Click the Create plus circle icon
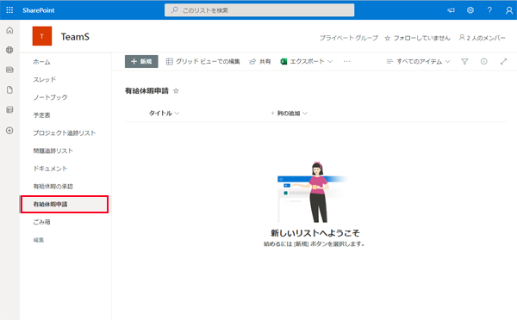 click(x=9, y=131)
